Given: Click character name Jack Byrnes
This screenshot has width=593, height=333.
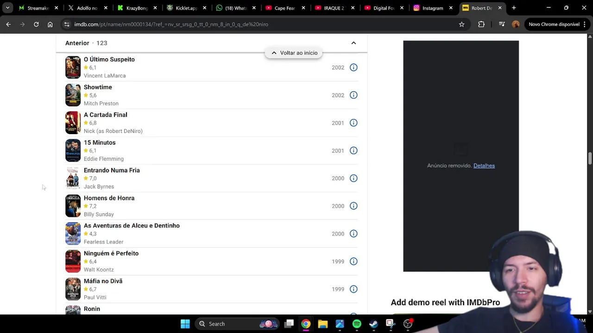Looking at the screenshot, I should [99, 187].
